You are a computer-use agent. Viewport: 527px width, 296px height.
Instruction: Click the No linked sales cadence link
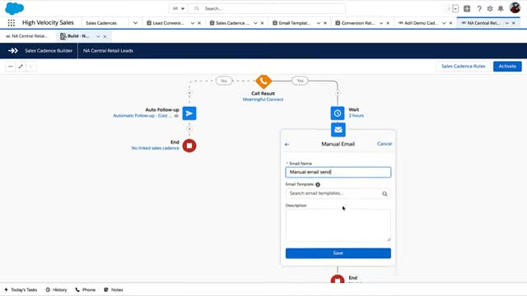point(156,148)
